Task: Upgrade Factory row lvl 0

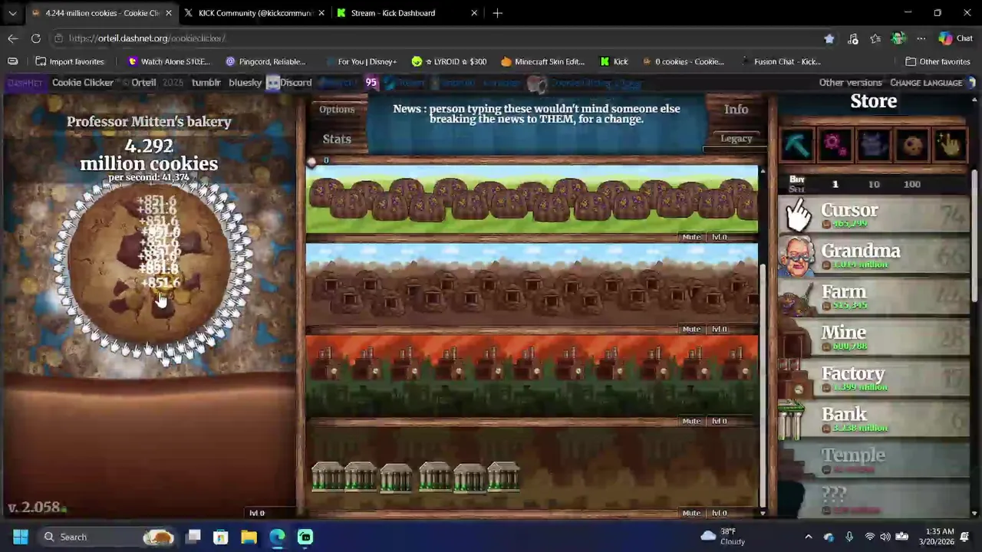Action: click(719, 421)
